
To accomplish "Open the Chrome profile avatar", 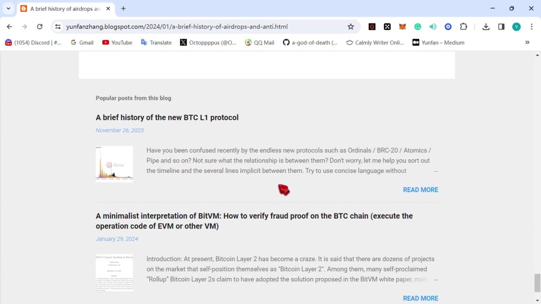I will pos(516,26).
